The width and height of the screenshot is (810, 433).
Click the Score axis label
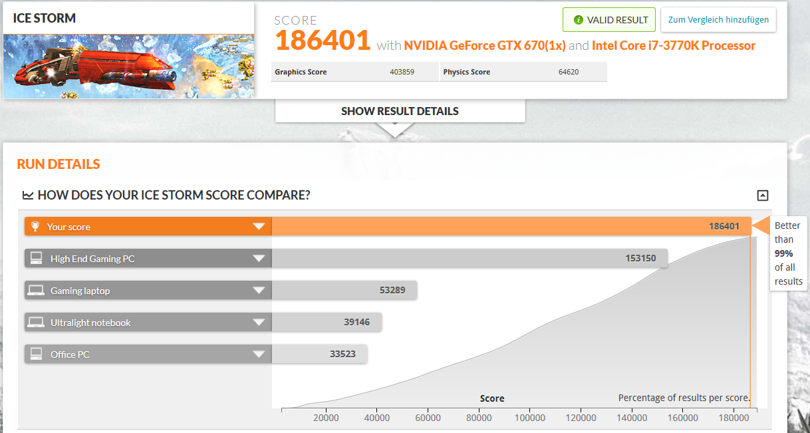click(492, 398)
